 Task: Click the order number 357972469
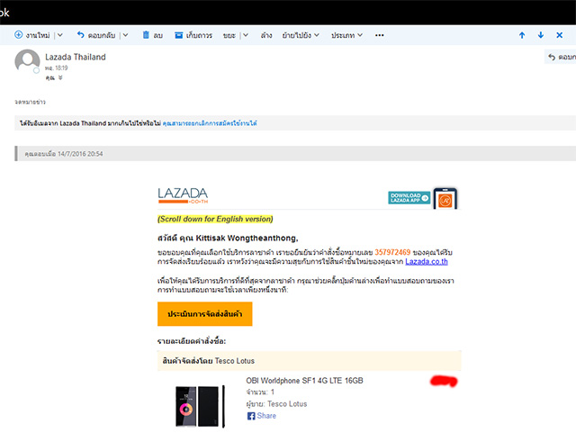pos(392,252)
